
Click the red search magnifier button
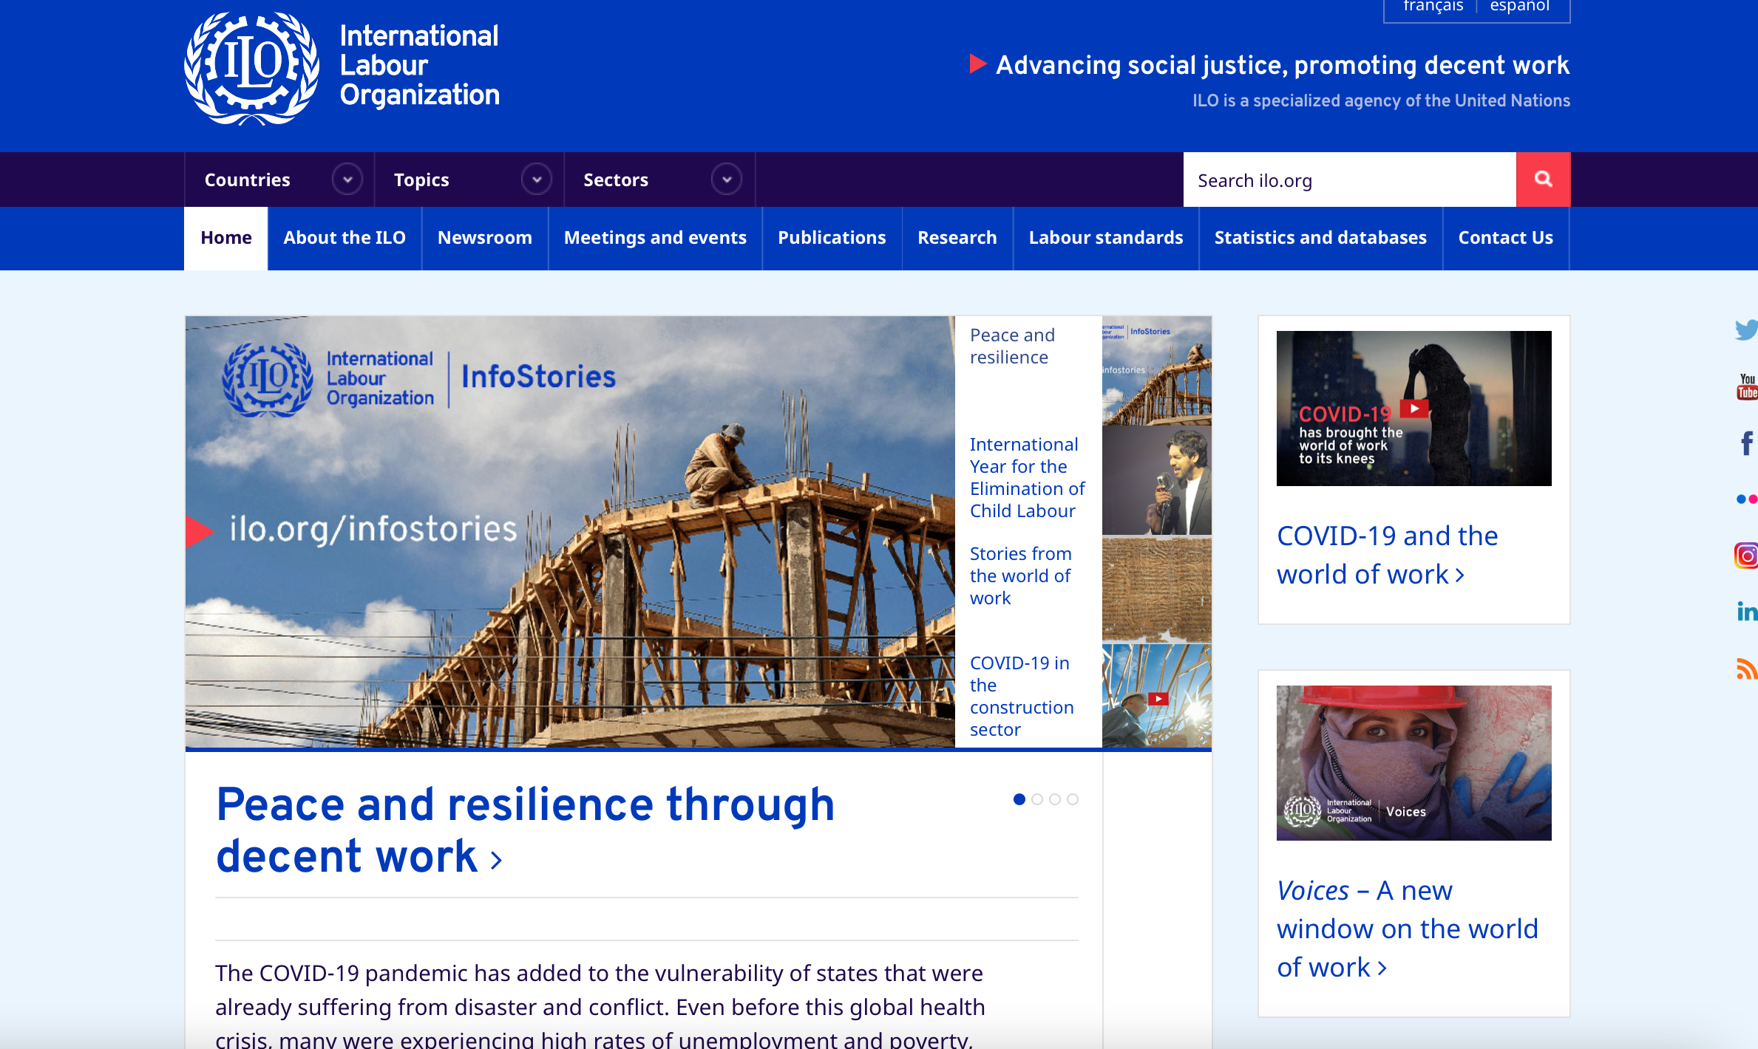(1543, 180)
